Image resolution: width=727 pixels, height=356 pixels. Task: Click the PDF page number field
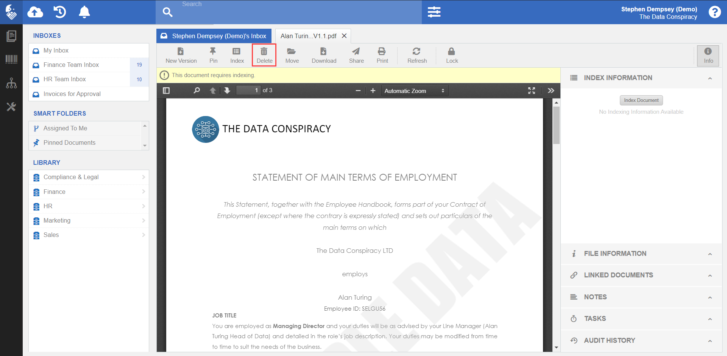tap(248, 90)
